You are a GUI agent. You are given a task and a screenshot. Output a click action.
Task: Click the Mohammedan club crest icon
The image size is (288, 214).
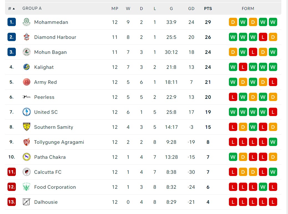click(27, 22)
